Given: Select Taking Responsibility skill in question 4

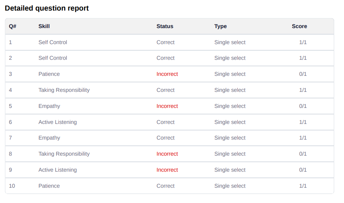Looking at the screenshot, I should pyautogui.click(x=64, y=90).
